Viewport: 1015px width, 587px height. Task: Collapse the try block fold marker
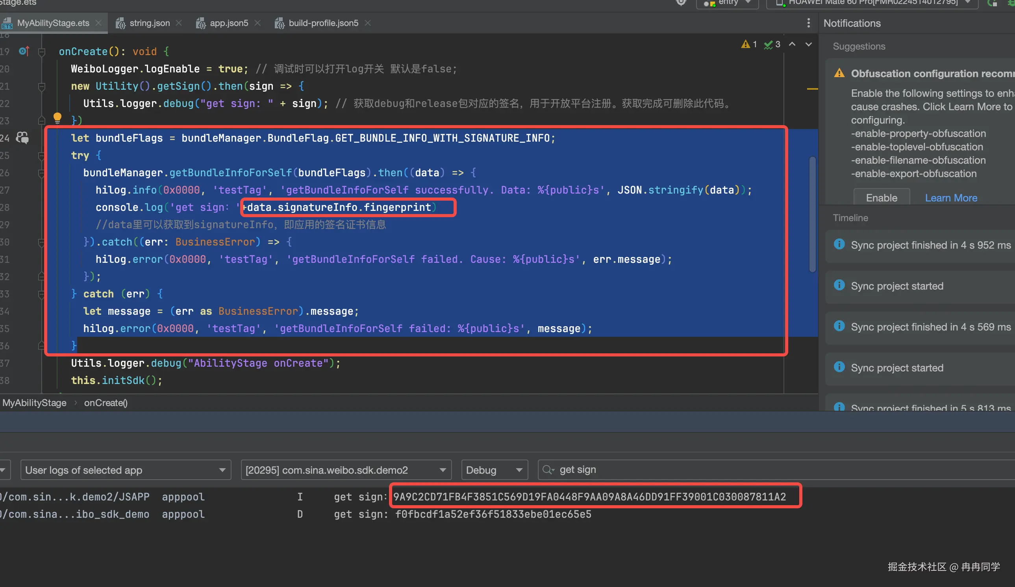(x=41, y=156)
